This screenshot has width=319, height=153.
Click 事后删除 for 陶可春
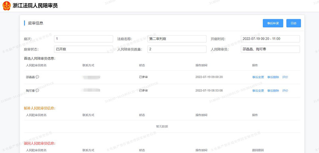click(273, 90)
